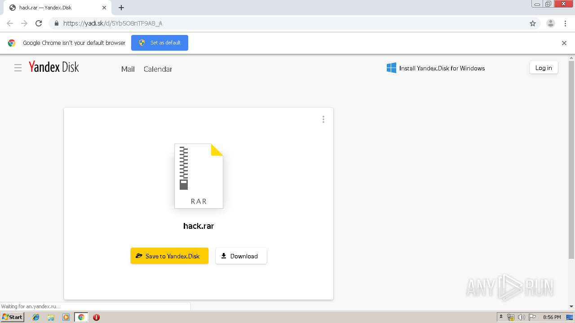Click the Show Desktop button
This screenshot has width=575, height=323.
tap(570, 317)
